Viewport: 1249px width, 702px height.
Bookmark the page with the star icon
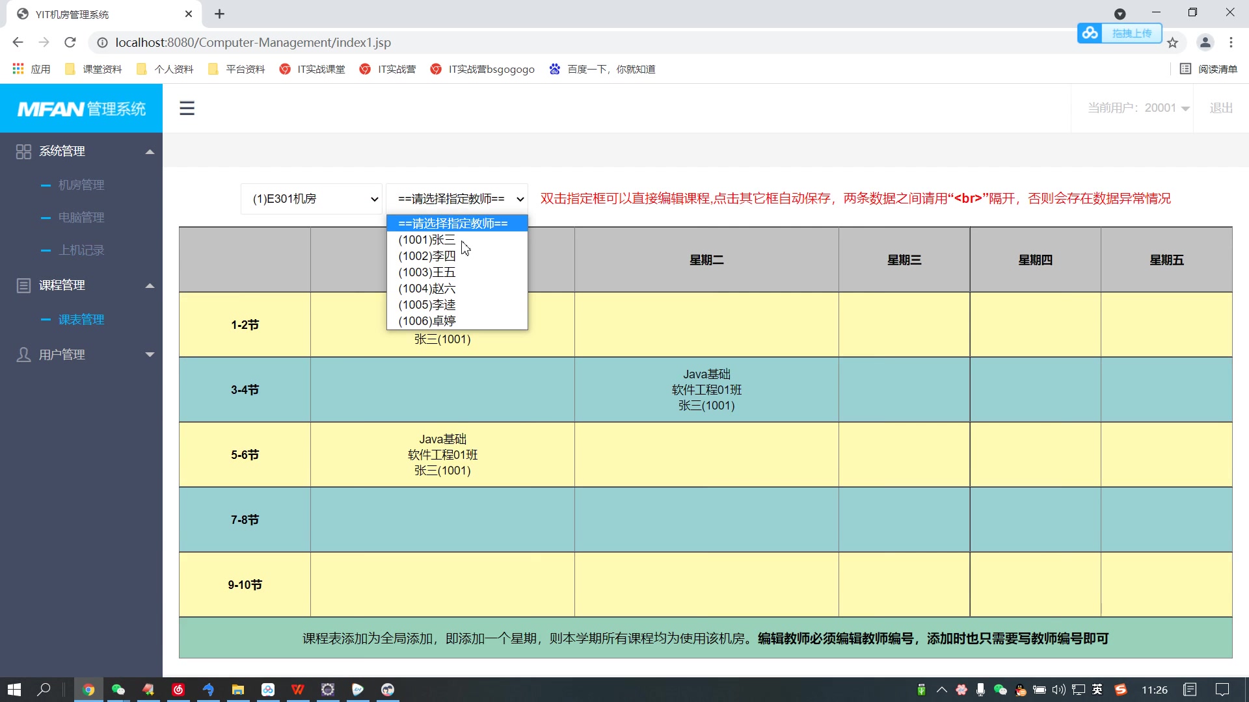(x=1173, y=42)
